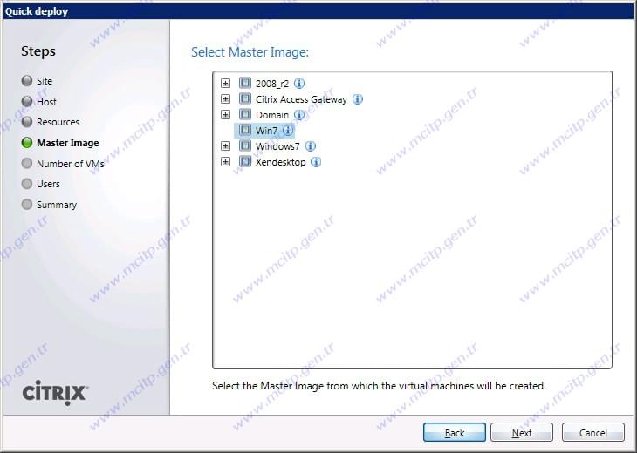
Task: Click the VM icon next to 2008_r2
Action: [x=245, y=83]
